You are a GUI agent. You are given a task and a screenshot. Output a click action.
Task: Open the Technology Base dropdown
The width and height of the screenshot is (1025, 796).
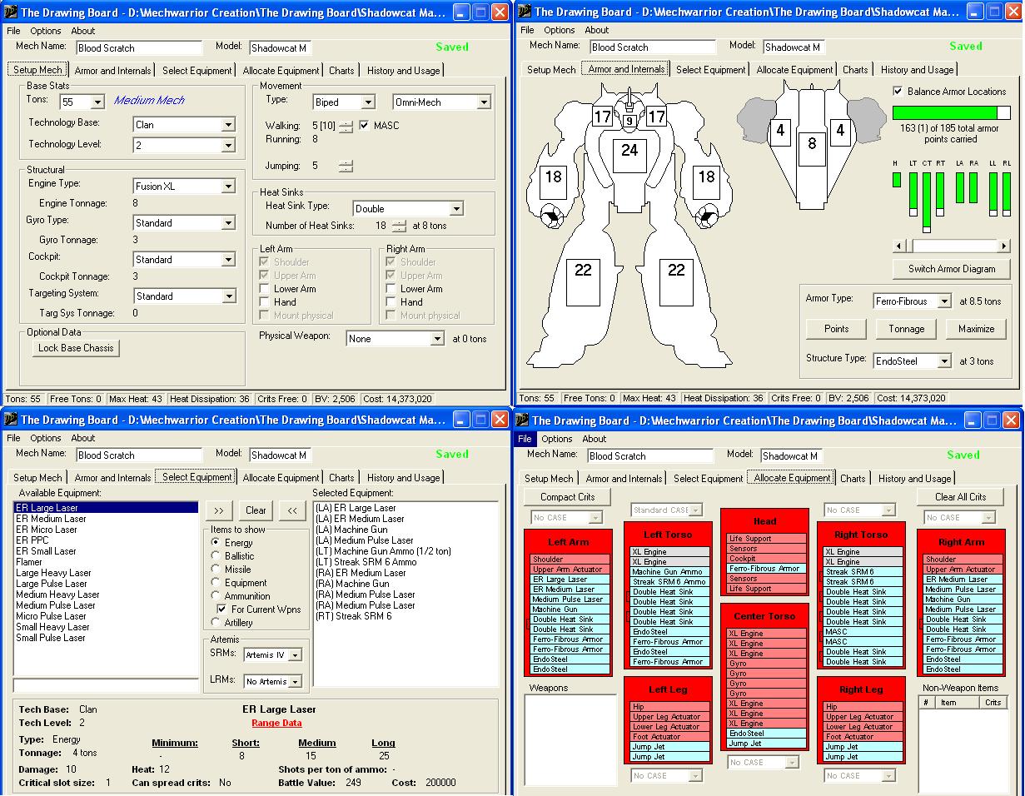228,125
